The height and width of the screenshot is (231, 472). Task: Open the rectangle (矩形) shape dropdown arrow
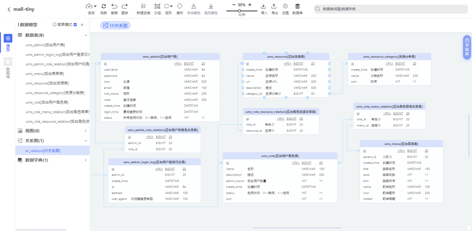(171, 6)
